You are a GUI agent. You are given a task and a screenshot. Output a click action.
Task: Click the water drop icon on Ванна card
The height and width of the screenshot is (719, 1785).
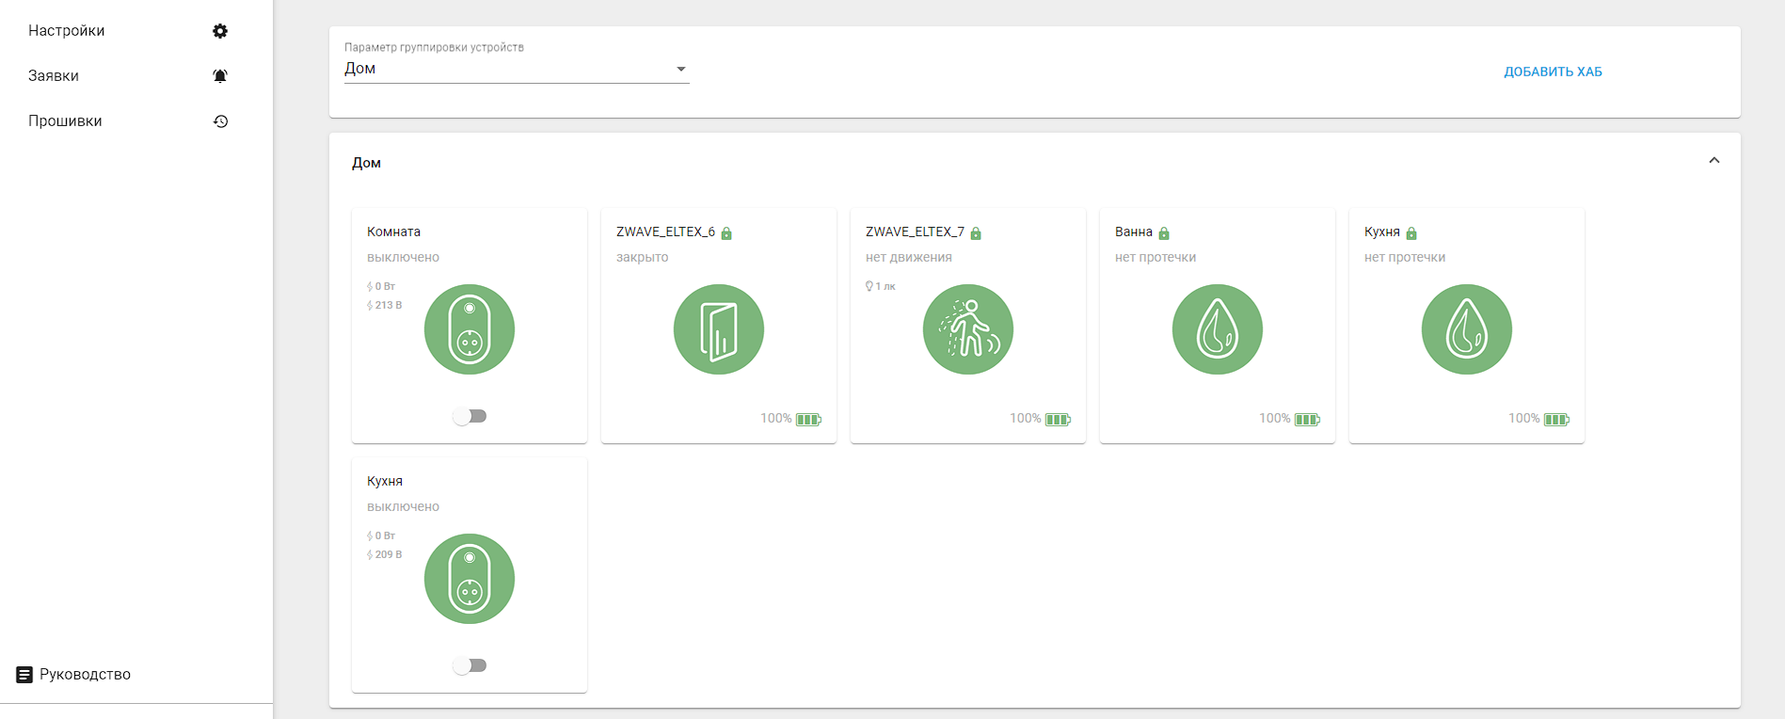1218,329
